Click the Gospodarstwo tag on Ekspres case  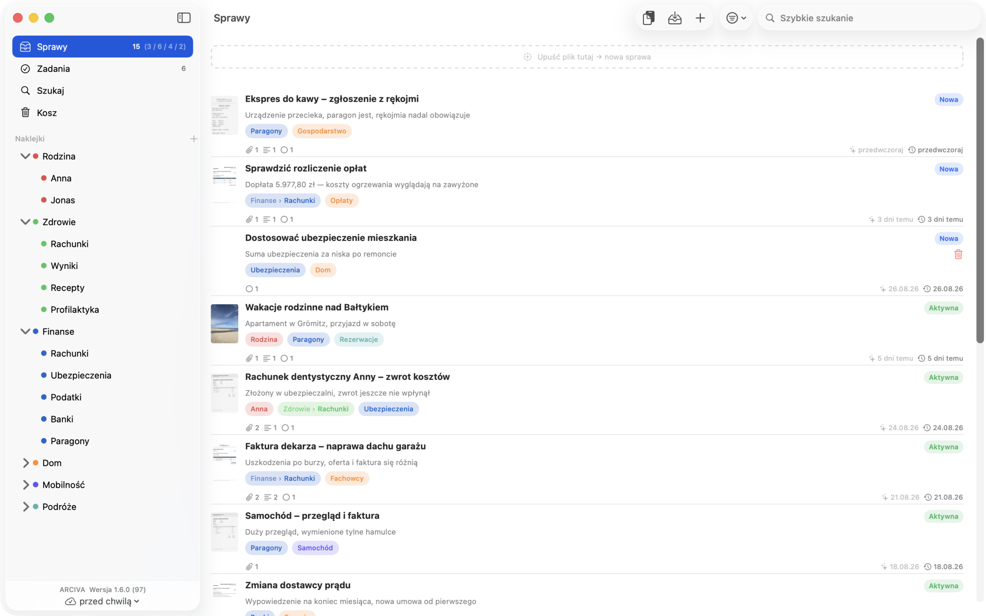click(x=322, y=131)
